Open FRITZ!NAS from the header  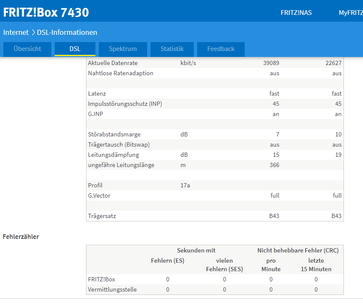click(296, 13)
